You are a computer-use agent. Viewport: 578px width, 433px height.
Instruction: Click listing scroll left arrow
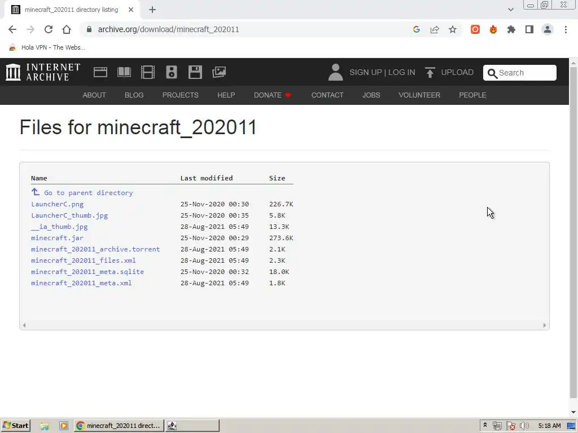[x=24, y=325]
